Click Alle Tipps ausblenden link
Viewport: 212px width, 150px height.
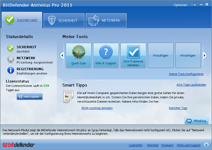191,85
